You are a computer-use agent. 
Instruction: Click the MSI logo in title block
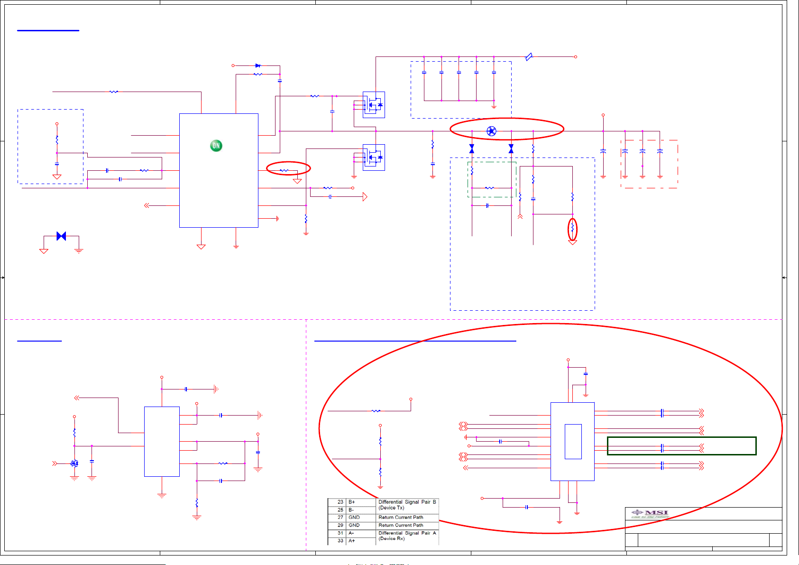click(650, 513)
